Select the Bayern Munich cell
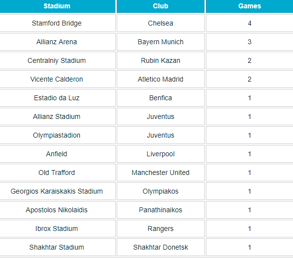Viewport: 293px width, 258px height. [x=161, y=42]
